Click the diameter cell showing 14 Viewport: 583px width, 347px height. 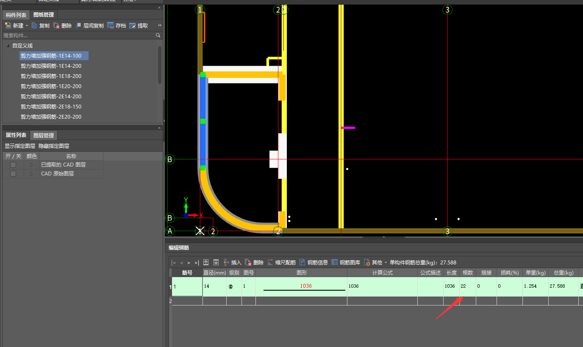(214, 286)
